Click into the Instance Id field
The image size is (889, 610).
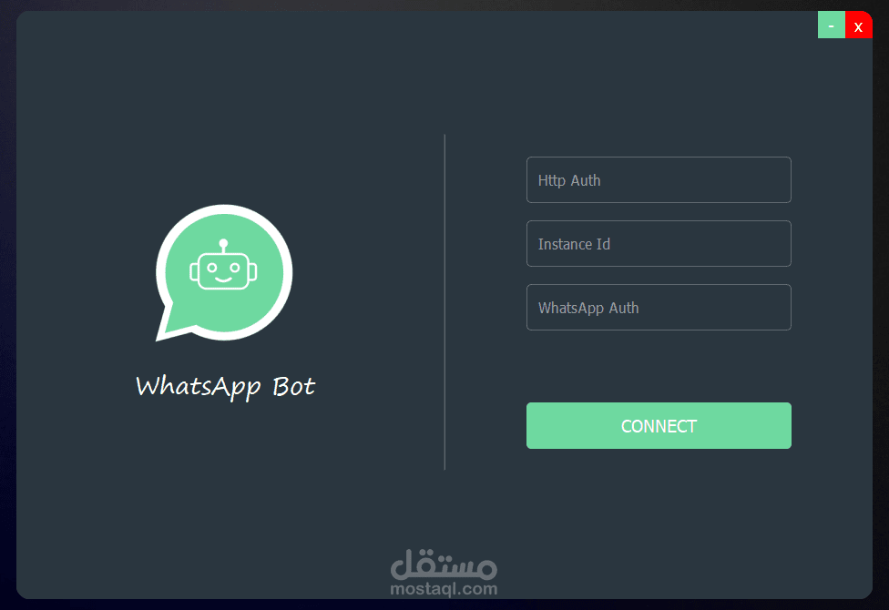click(659, 244)
